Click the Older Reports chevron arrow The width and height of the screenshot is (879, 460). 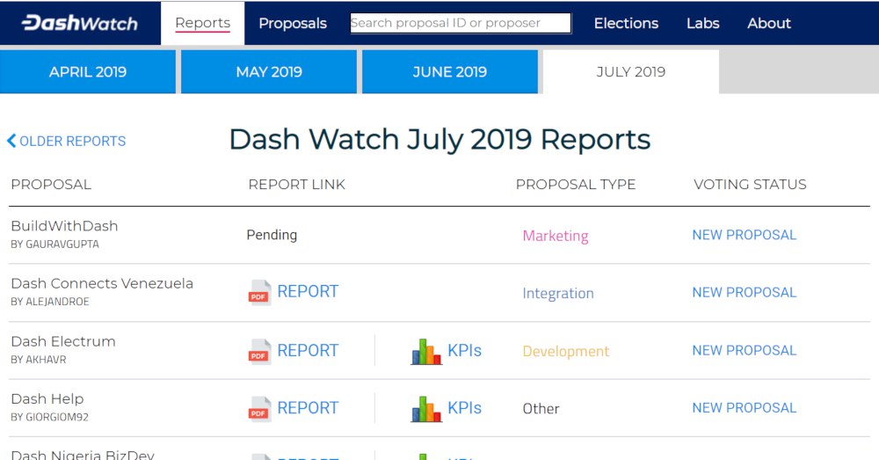(x=11, y=141)
